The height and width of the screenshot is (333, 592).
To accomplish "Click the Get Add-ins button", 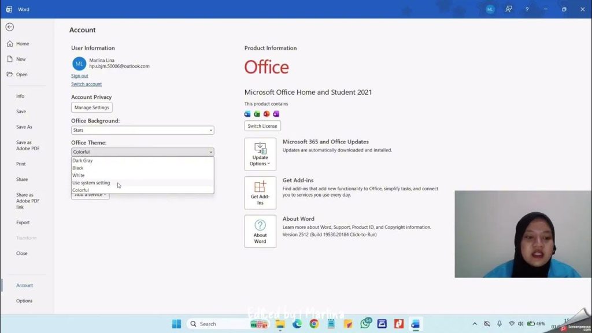I will (260, 193).
